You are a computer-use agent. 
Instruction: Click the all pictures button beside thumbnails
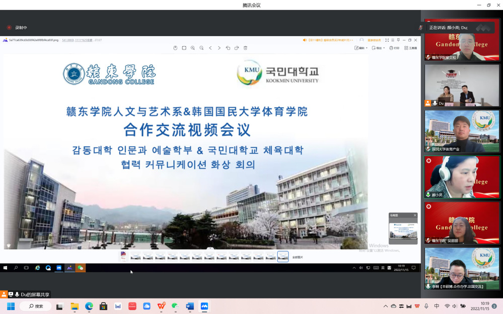click(298, 257)
